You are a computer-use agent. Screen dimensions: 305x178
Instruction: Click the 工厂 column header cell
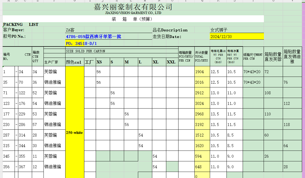(90, 62)
